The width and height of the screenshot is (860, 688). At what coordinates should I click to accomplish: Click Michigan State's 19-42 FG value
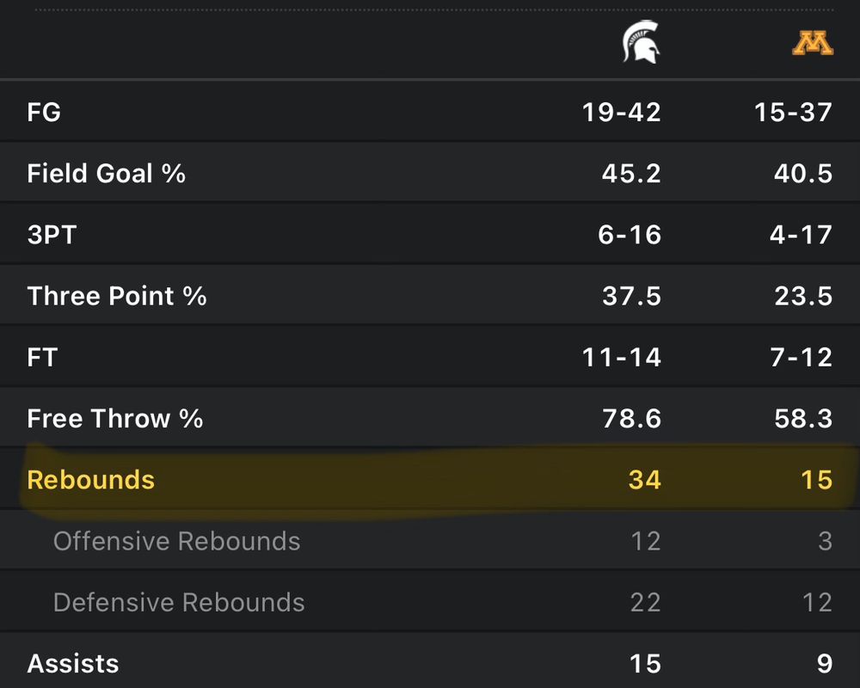pos(622,112)
